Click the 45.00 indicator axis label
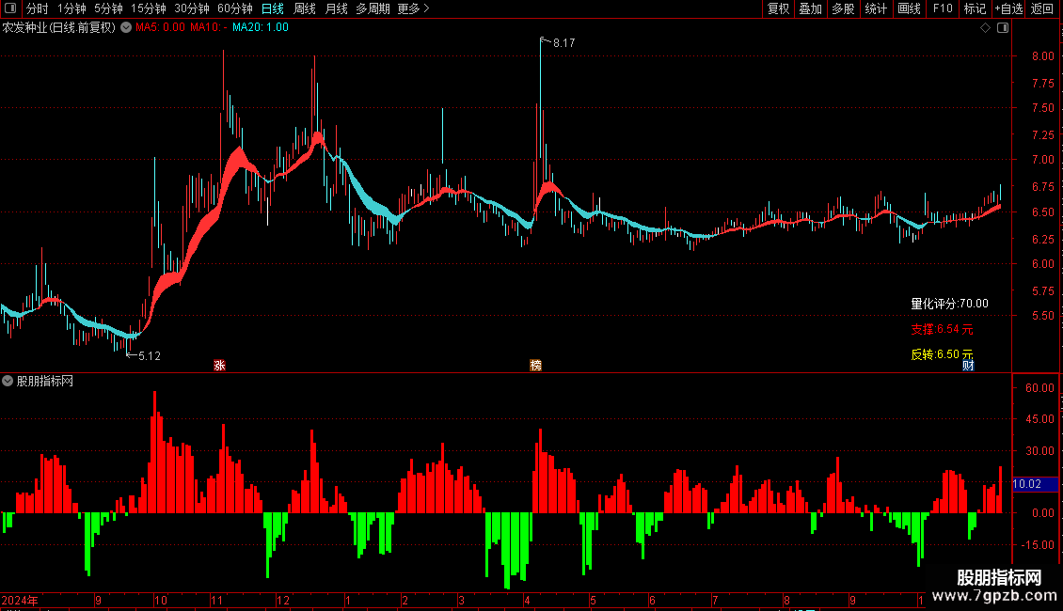This screenshot has width=1063, height=611. click(x=1039, y=419)
